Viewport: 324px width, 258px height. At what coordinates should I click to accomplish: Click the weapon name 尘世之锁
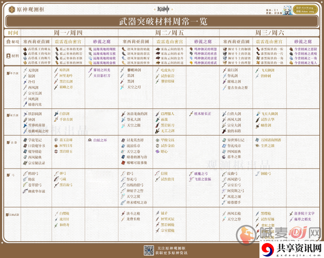(x=268, y=146)
